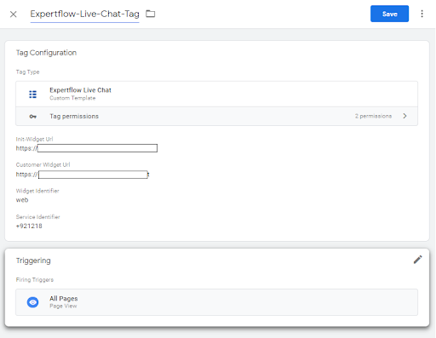Click the Triggering section heading
The height and width of the screenshot is (338, 436).
point(33,261)
